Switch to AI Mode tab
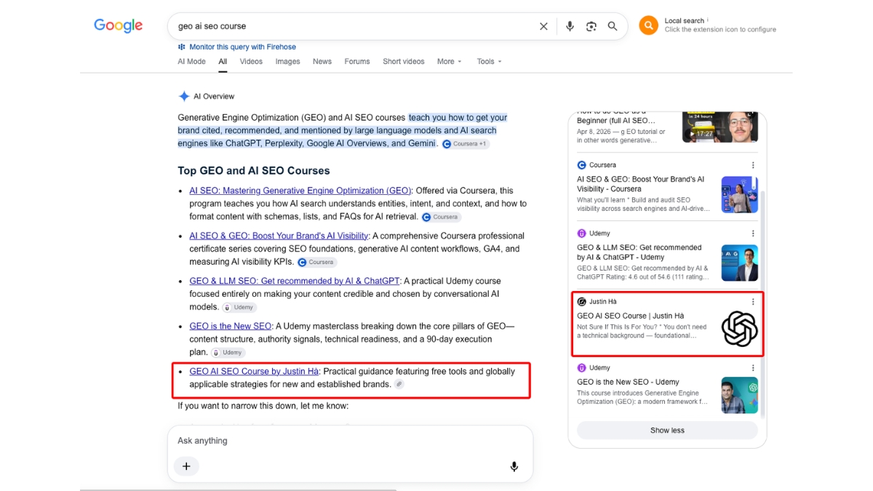Viewport: 873px width, 491px height. coord(191,62)
